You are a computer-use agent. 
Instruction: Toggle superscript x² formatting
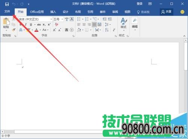(x=49, y=24)
